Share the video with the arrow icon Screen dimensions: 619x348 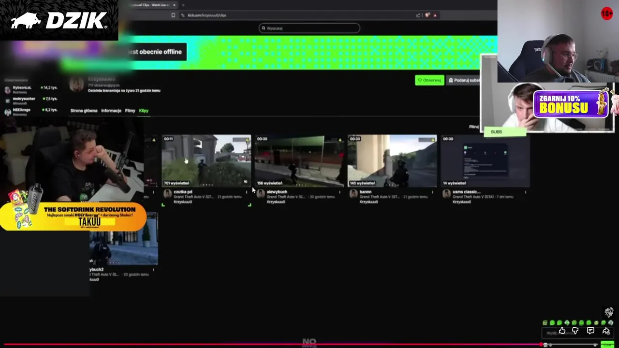606,331
